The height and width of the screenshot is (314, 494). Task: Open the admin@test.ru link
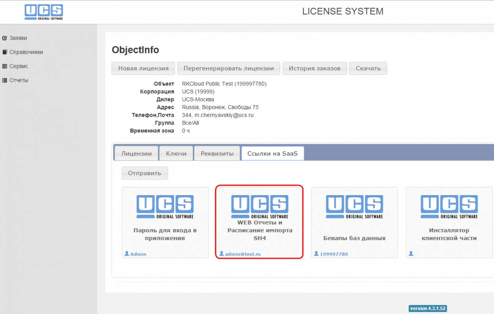pyautogui.click(x=243, y=254)
